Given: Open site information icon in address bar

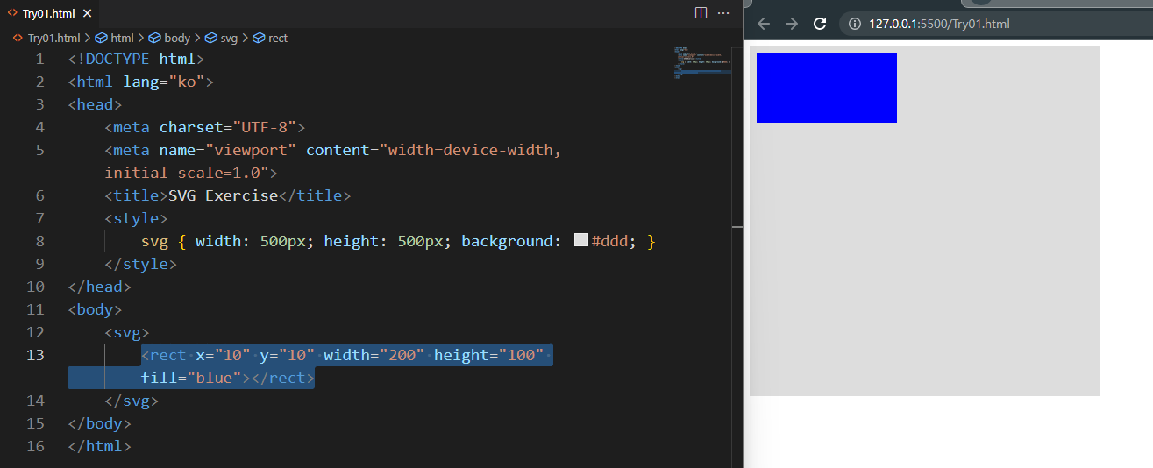Looking at the screenshot, I should coord(855,24).
